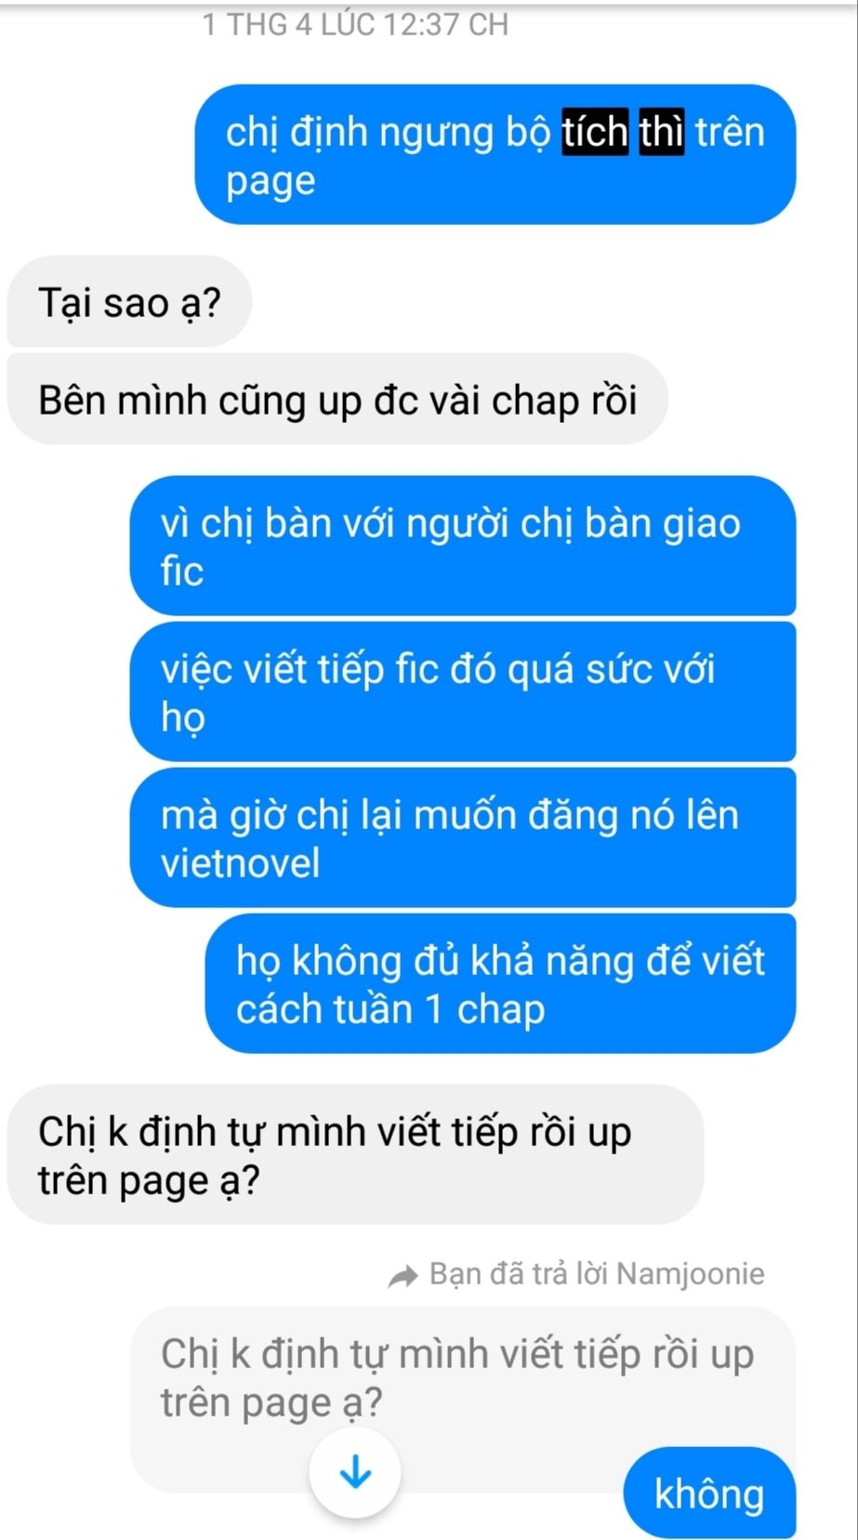
Task: Open the 'Bạn đã trả lời Namjoonie' reply label
Action: 576,1274
